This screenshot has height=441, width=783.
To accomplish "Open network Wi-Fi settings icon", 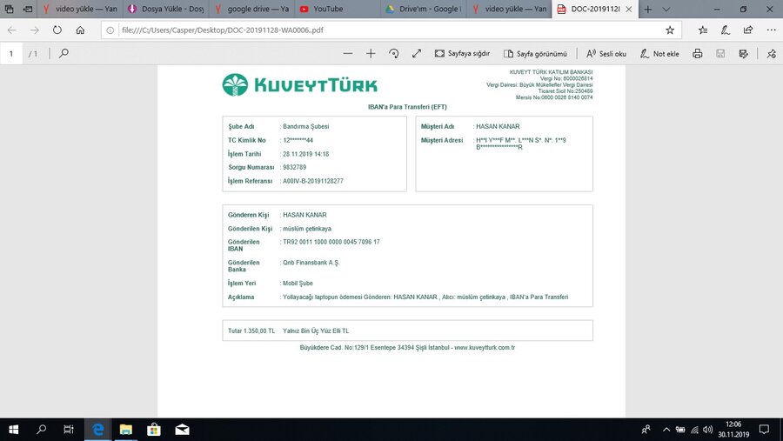I will [694, 430].
